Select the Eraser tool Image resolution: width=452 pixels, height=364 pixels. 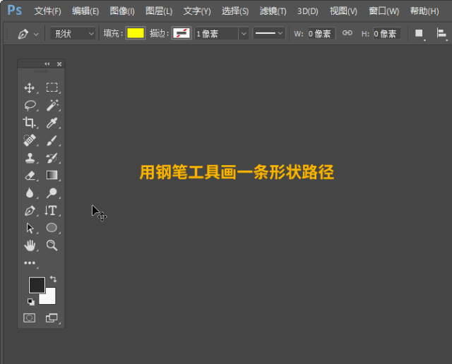(x=30, y=175)
